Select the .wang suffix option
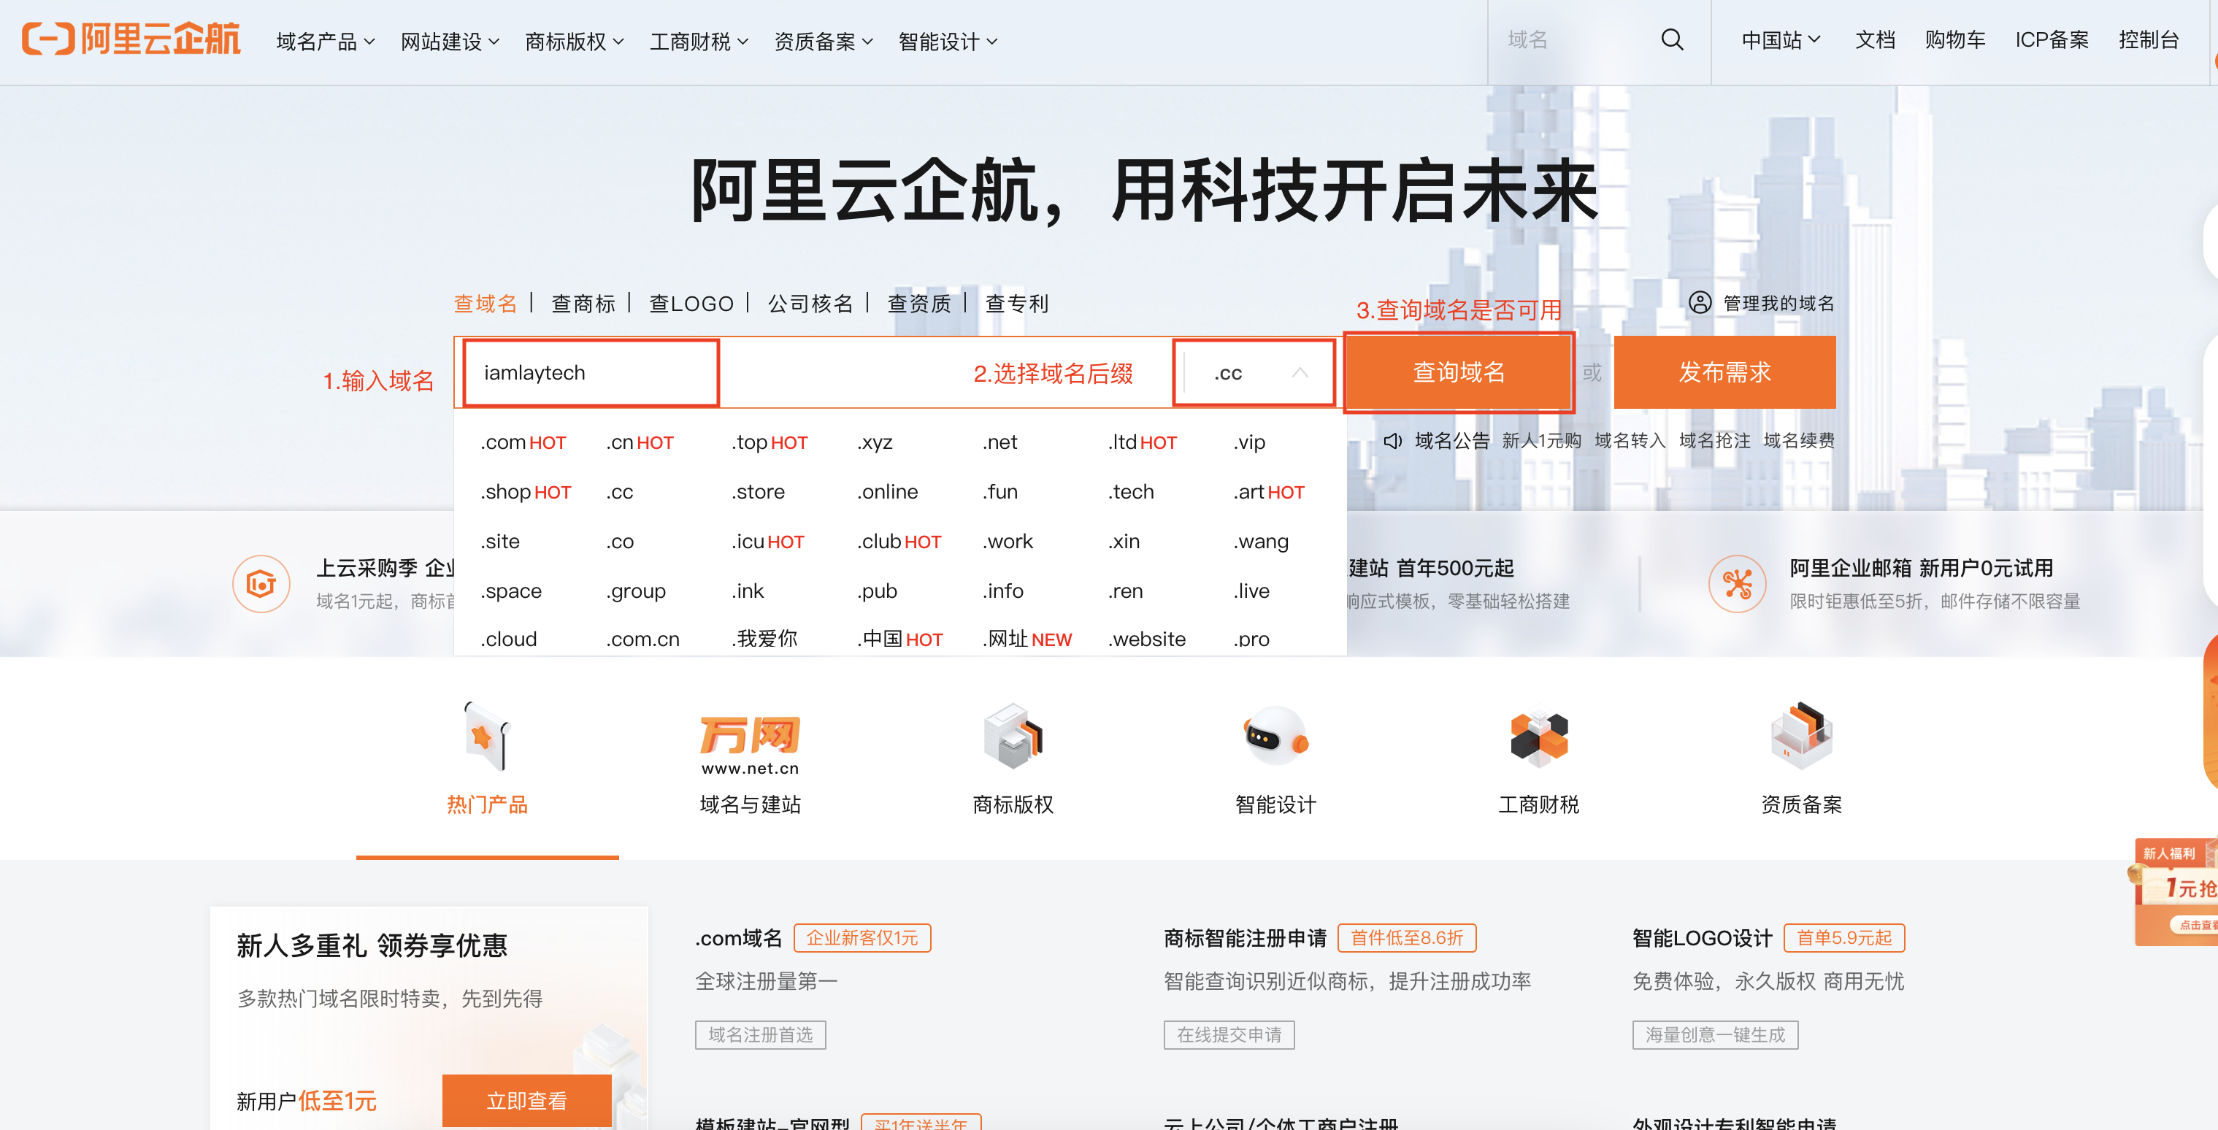This screenshot has height=1130, width=2218. click(1261, 542)
